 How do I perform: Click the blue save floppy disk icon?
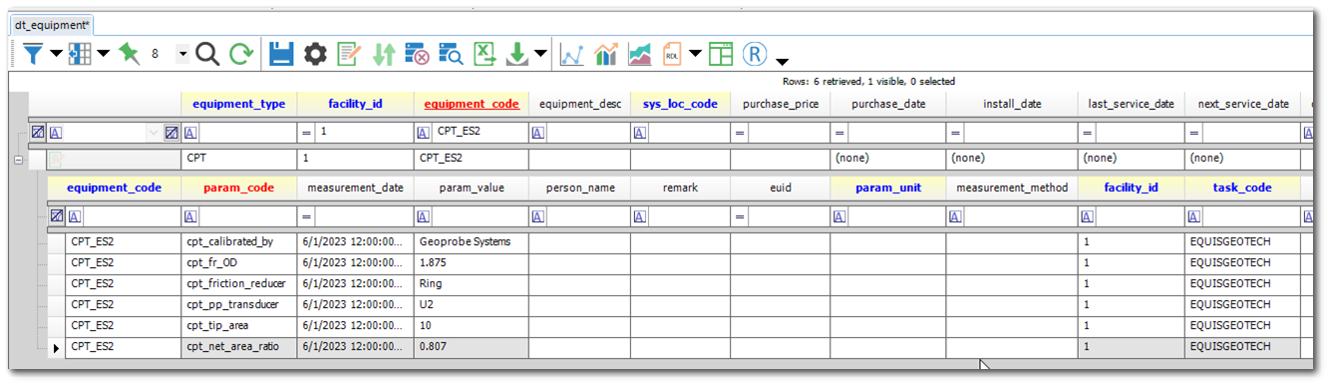[281, 54]
